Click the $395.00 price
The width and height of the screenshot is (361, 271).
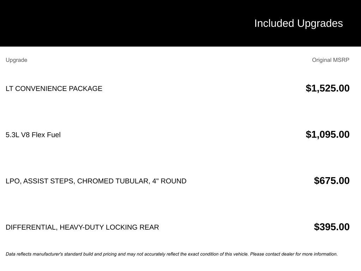coord(332,227)
